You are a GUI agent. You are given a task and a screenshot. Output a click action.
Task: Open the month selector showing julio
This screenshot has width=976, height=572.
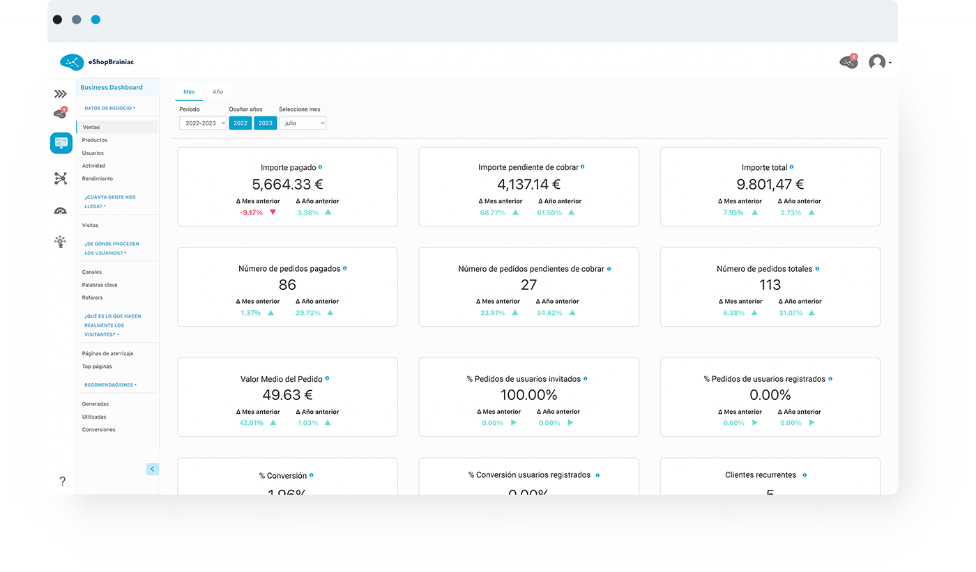(x=303, y=123)
